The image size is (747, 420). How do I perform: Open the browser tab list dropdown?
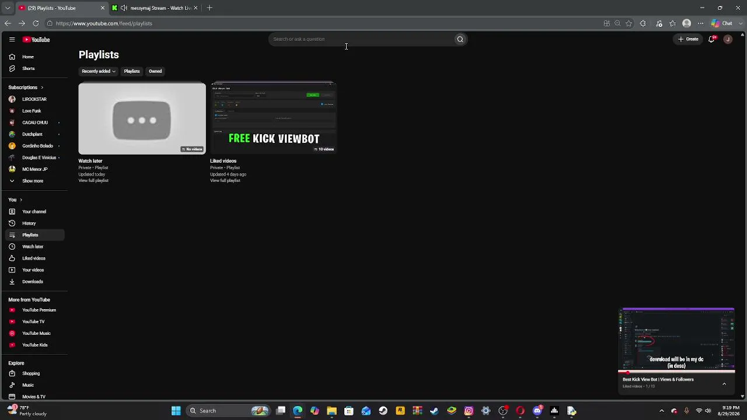point(8,8)
